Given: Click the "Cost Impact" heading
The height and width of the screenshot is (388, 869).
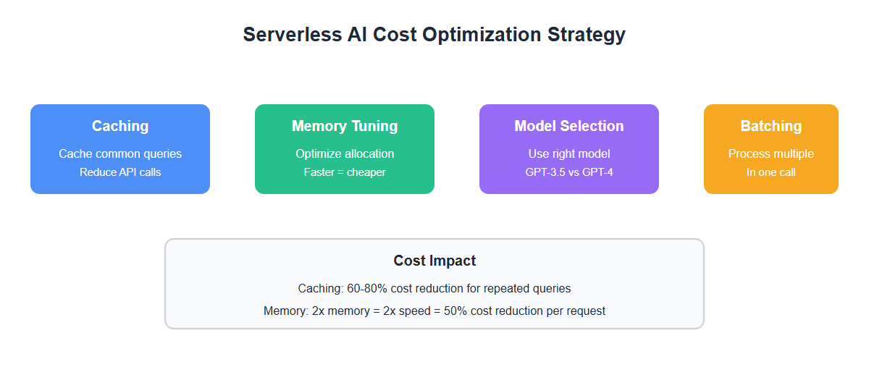Looking at the screenshot, I should [x=434, y=261].
